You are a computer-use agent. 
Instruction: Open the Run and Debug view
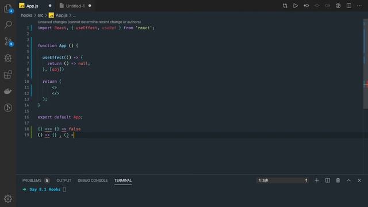(x=8, y=58)
